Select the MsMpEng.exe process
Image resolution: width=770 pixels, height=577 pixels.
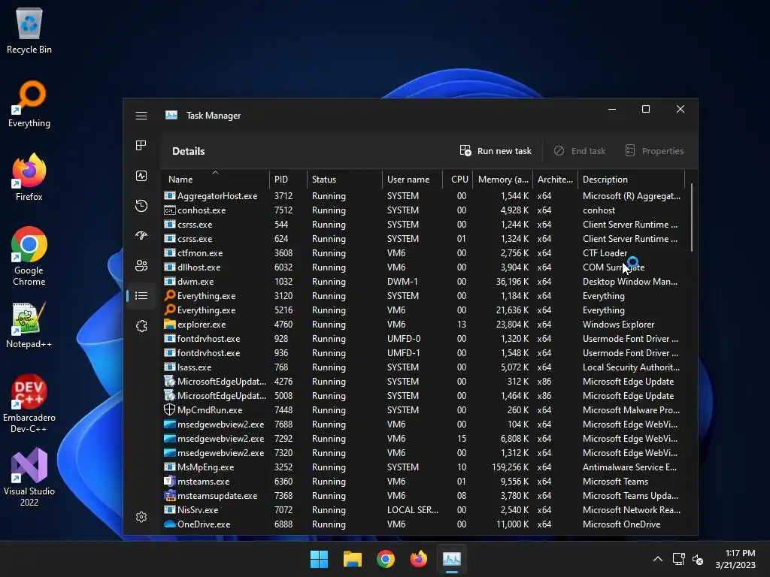coord(424,467)
